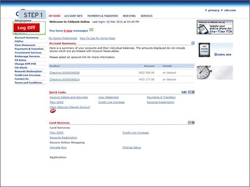Open Credit Line Increase quick link
Screen dimensions: 250x187
coord(111,102)
